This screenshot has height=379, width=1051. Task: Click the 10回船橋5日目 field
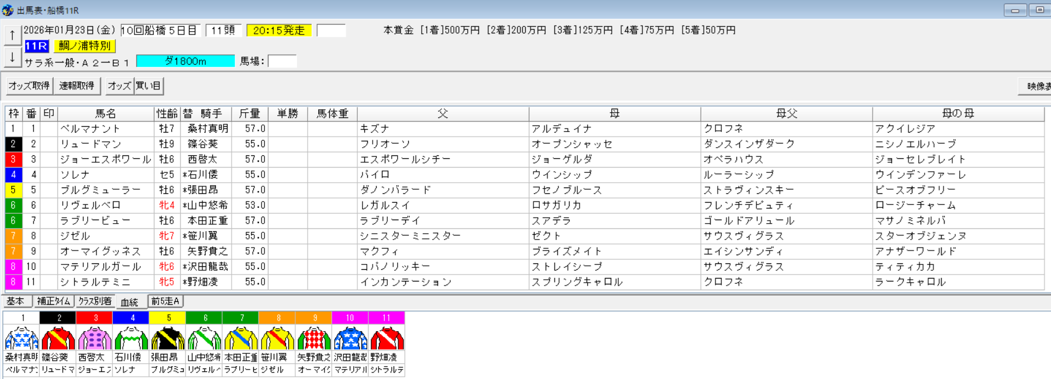[160, 30]
